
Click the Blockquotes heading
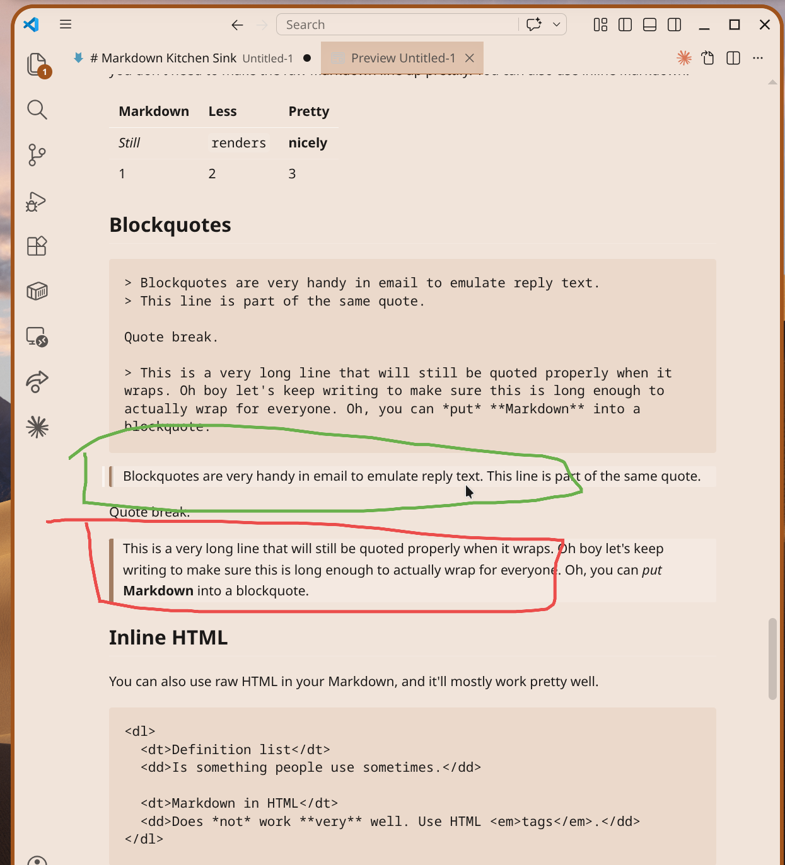[170, 225]
